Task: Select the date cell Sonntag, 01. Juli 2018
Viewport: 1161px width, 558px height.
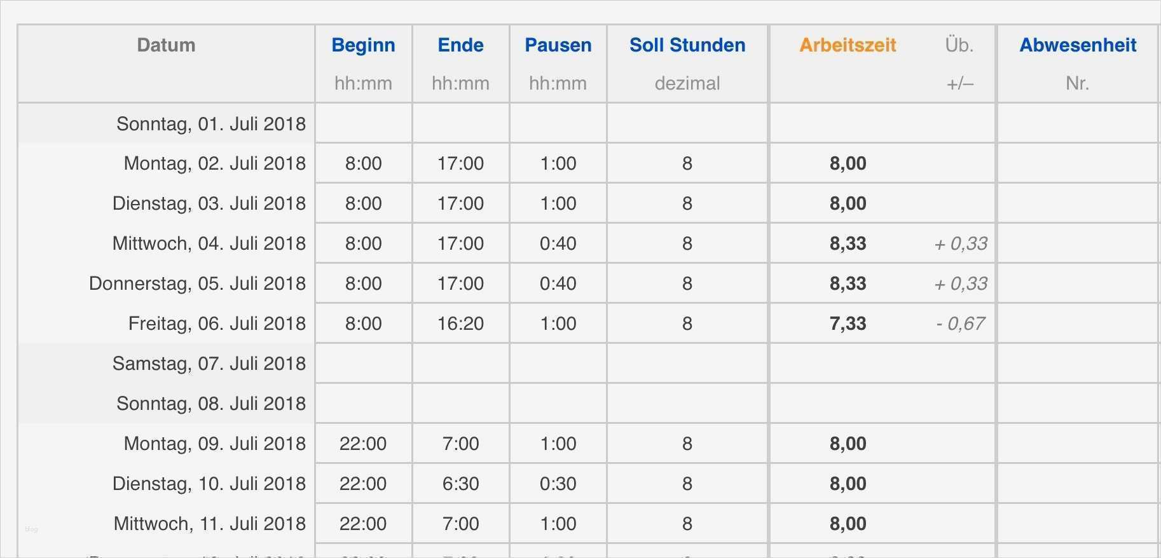Action: [210, 124]
